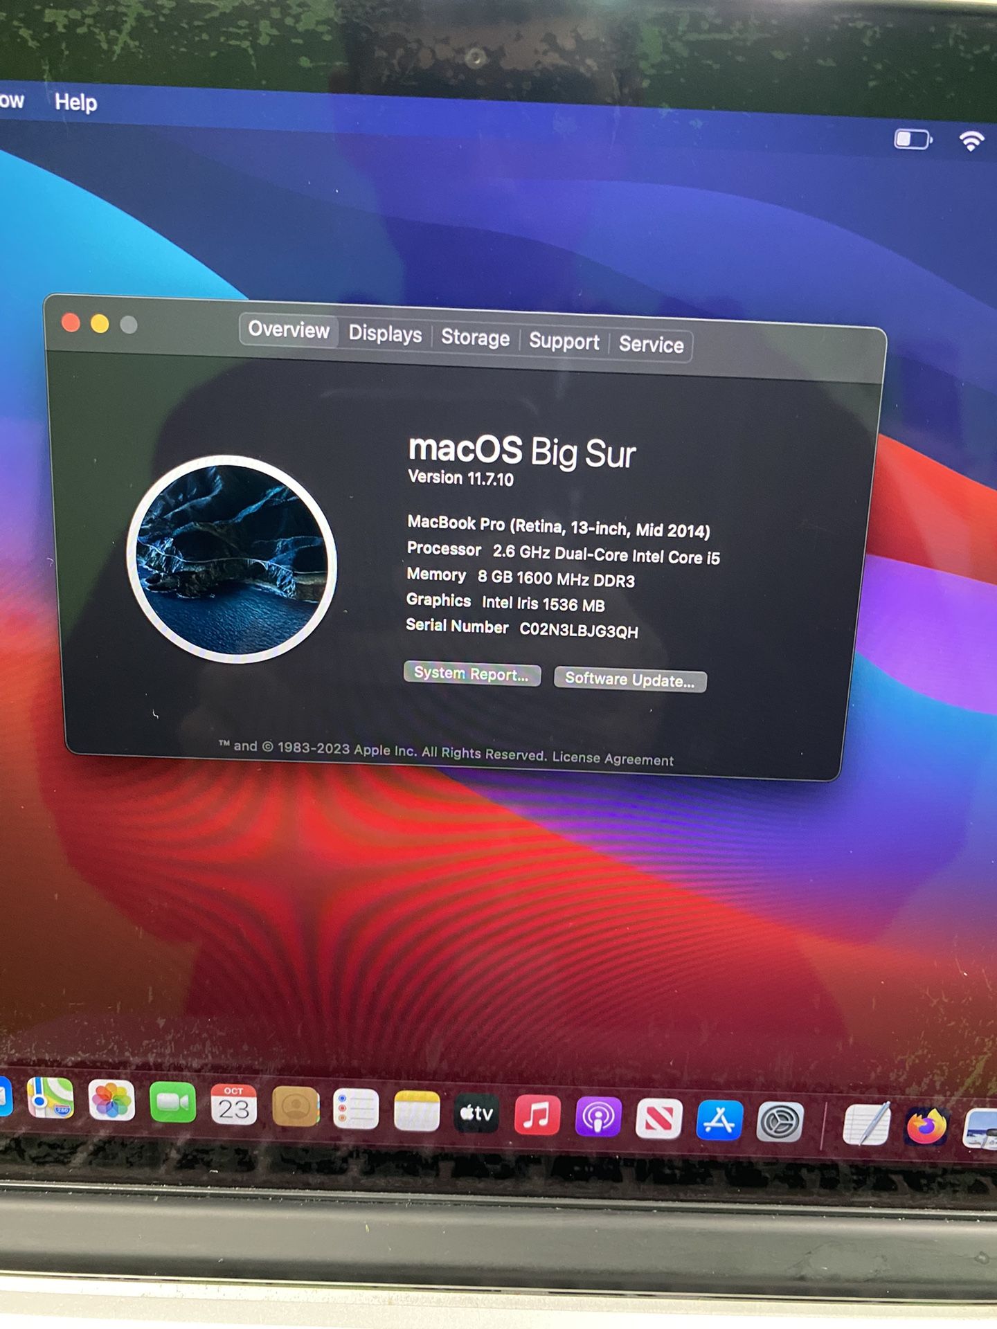This screenshot has height=1329, width=997.
Task: Open News from the Dock
Action: (x=659, y=1120)
